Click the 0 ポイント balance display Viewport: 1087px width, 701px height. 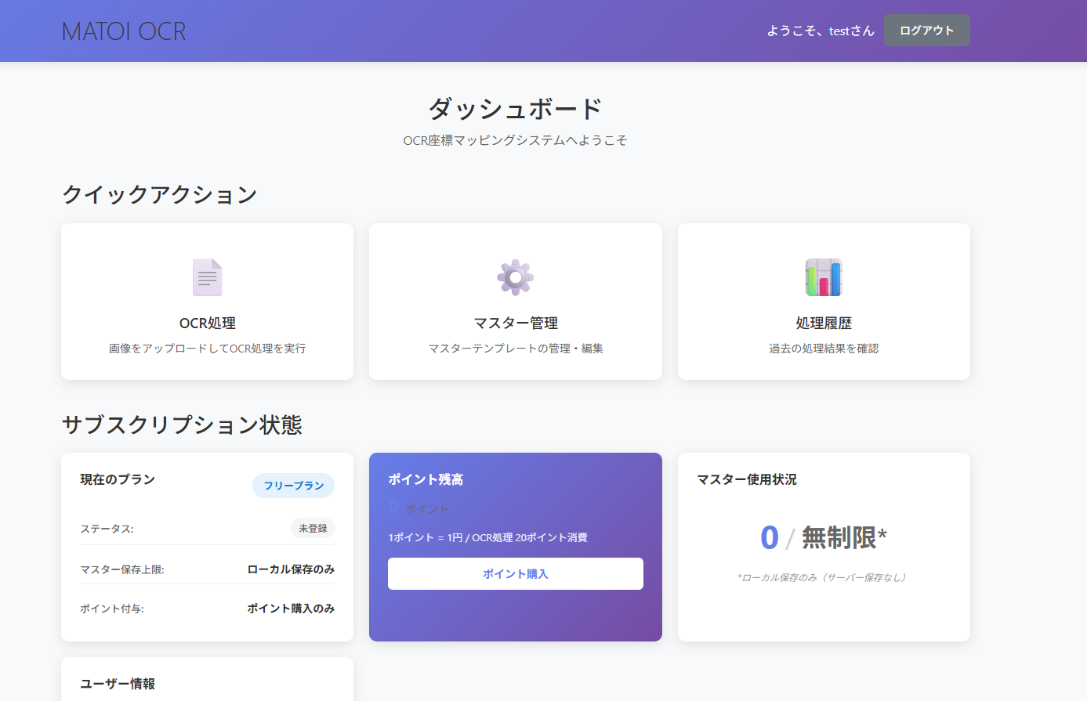tap(419, 507)
